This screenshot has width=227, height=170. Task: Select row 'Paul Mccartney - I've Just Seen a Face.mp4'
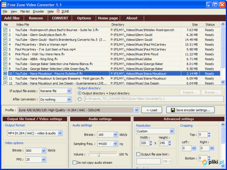[x=111, y=49]
